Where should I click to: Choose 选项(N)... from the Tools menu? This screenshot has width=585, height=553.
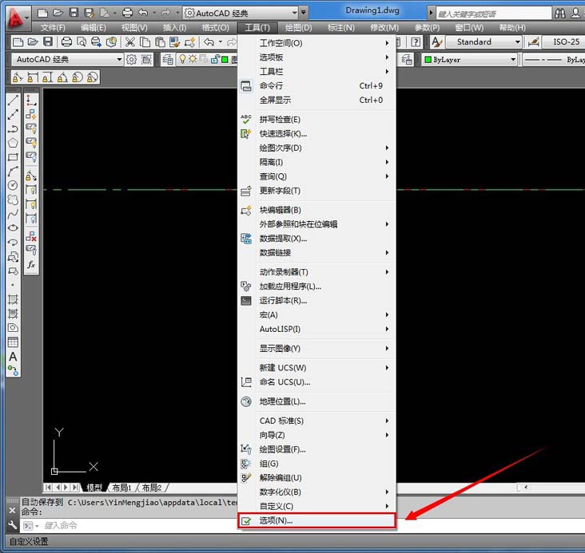coord(316,520)
